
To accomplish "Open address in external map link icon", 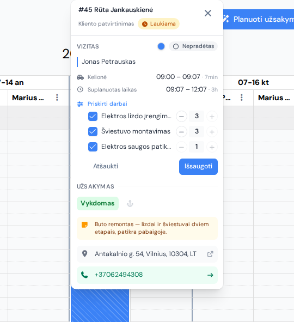I will coord(210,254).
